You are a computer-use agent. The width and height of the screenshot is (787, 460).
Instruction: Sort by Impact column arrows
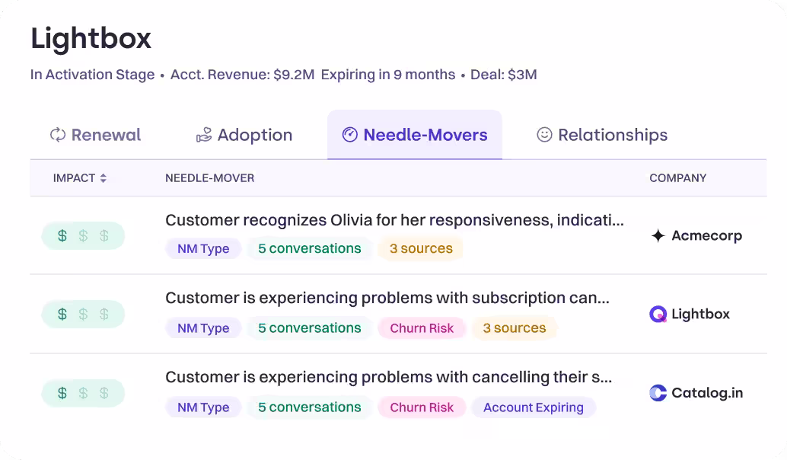[x=103, y=178]
